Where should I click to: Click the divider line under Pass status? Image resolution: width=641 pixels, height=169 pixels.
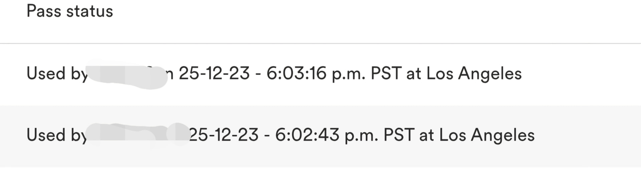pyautogui.click(x=320, y=43)
